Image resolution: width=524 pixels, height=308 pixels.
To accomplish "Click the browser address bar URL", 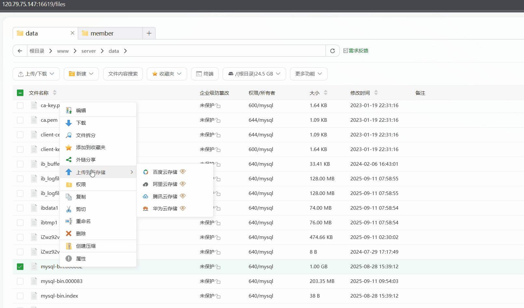I will [34, 4].
